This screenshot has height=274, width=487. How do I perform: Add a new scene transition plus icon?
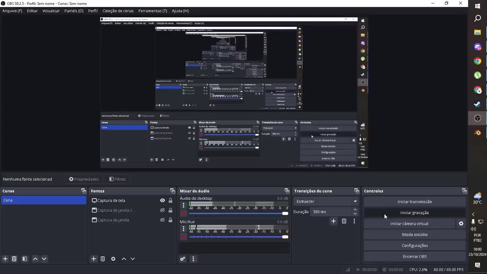[x=333, y=221]
